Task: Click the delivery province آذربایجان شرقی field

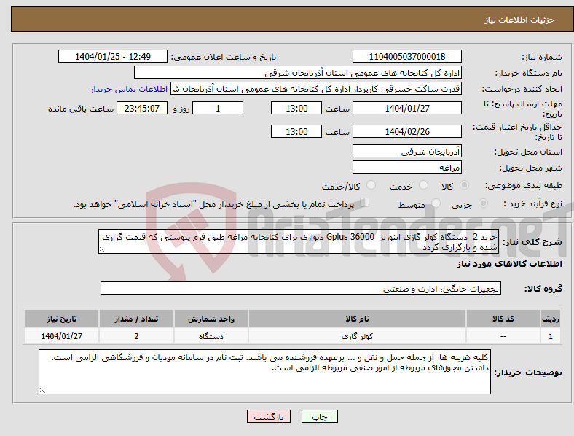Action: click(x=406, y=151)
